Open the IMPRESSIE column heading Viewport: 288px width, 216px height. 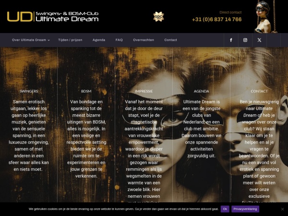point(144,91)
